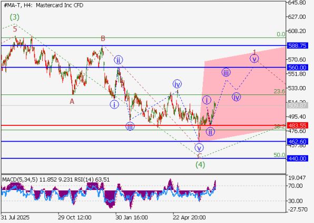Select the green (4) wave label
Viewport: 314px width, 223px height.
pos(200,165)
